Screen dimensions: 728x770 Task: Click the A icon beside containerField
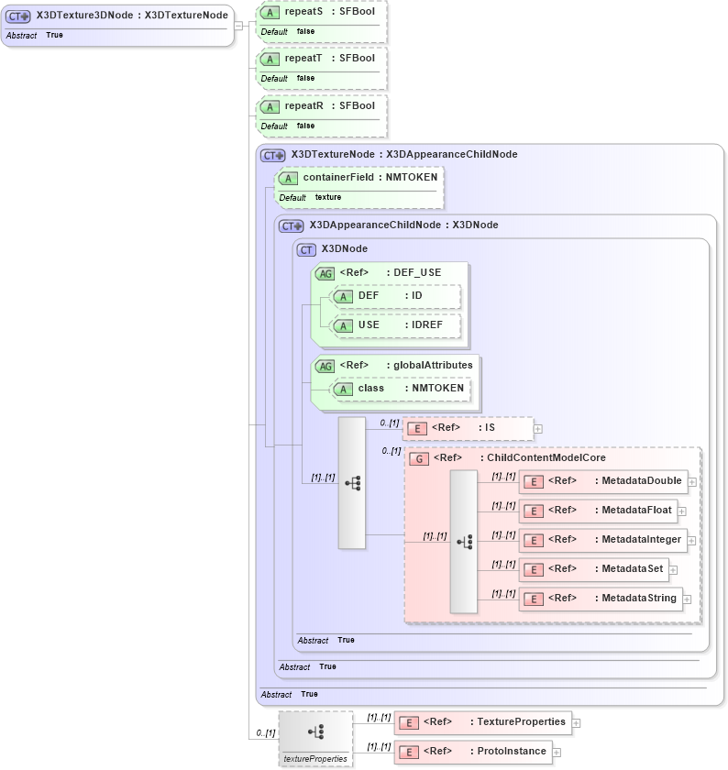click(288, 179)
